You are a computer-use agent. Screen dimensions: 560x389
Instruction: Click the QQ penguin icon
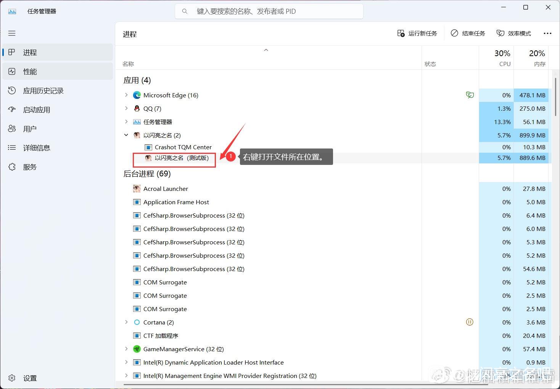click(137, 108)
